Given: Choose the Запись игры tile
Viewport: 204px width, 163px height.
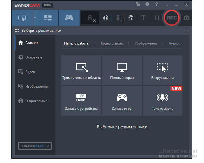Looking at the screenshot, I should (x=122, y=101).
